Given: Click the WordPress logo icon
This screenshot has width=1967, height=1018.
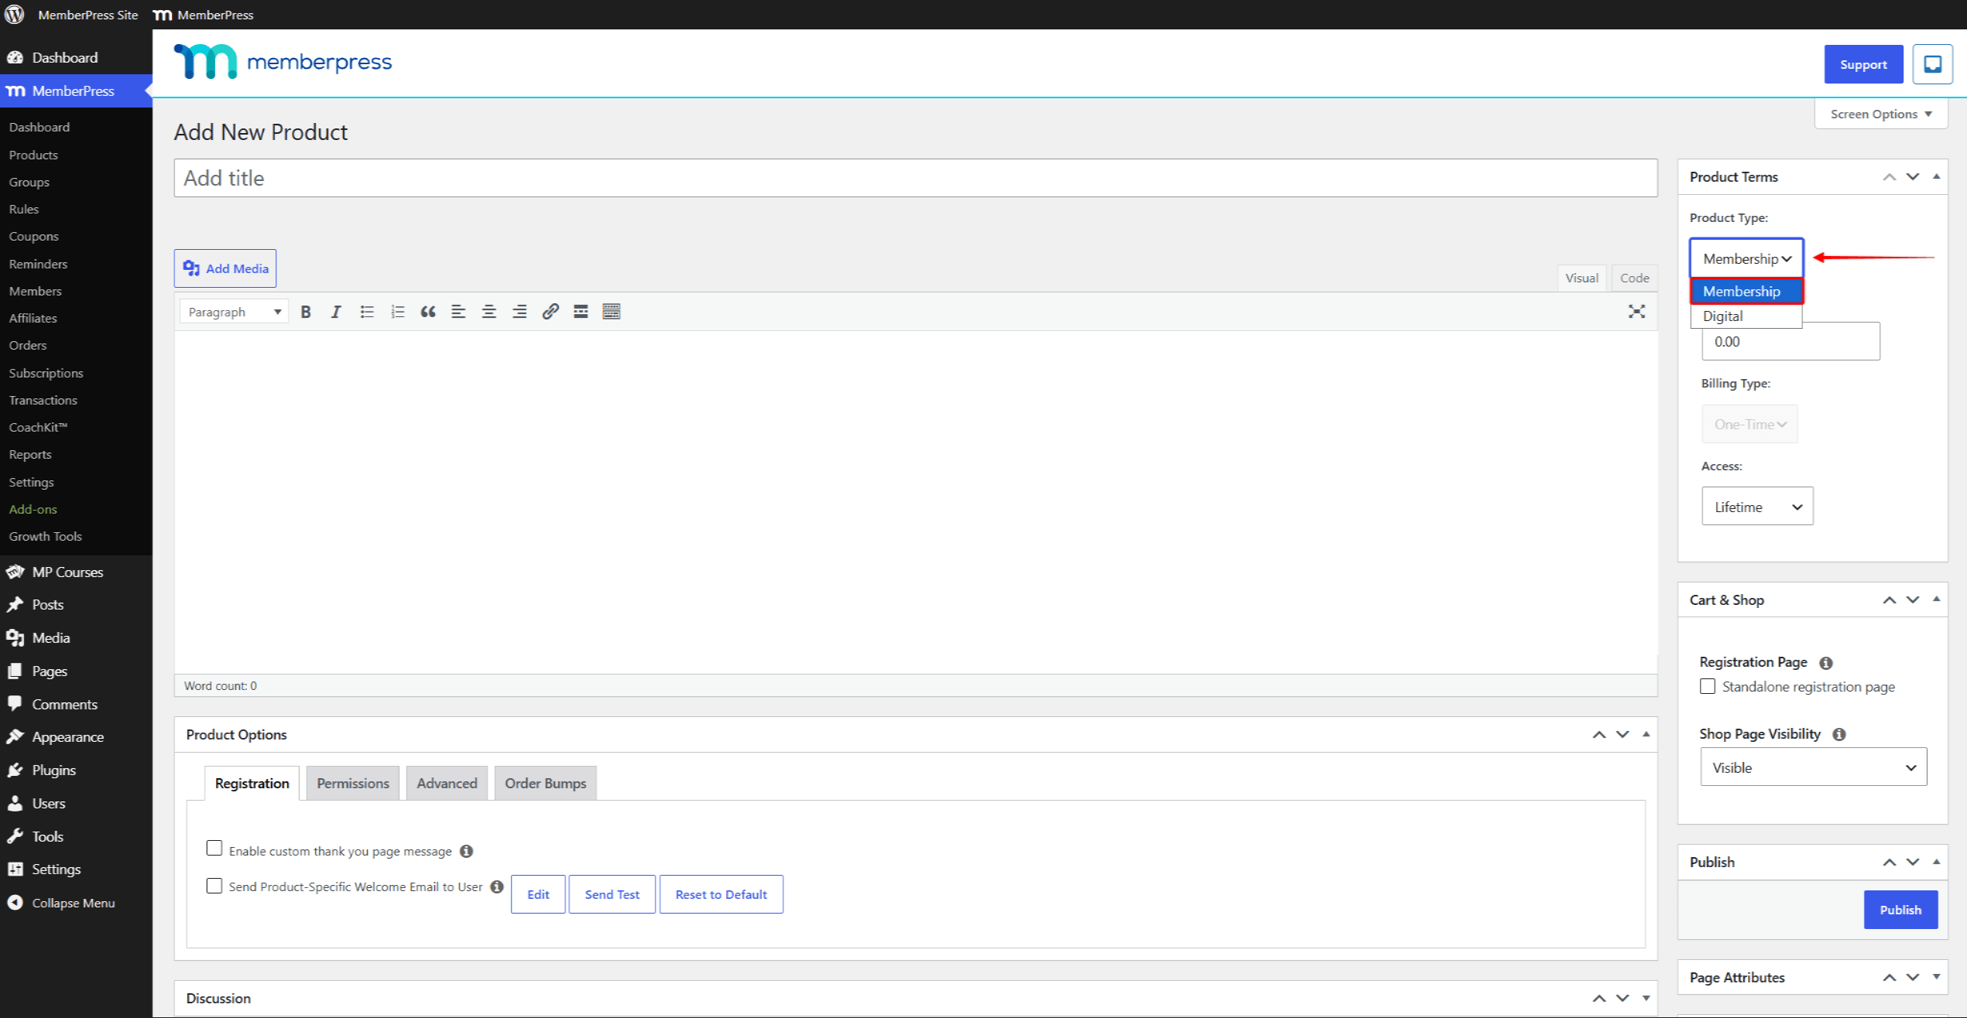Looking at the screenshot, I should point(15,15).
